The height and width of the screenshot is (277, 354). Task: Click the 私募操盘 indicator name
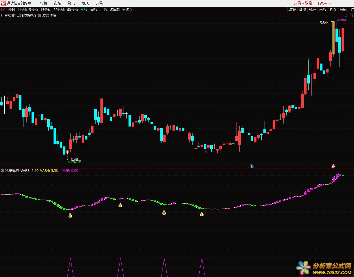(12, 171)
